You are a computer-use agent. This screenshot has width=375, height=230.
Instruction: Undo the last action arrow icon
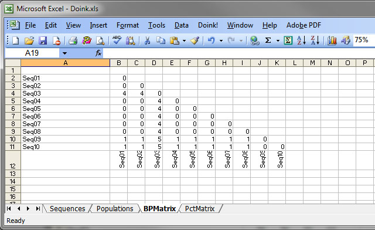(211, 40)
